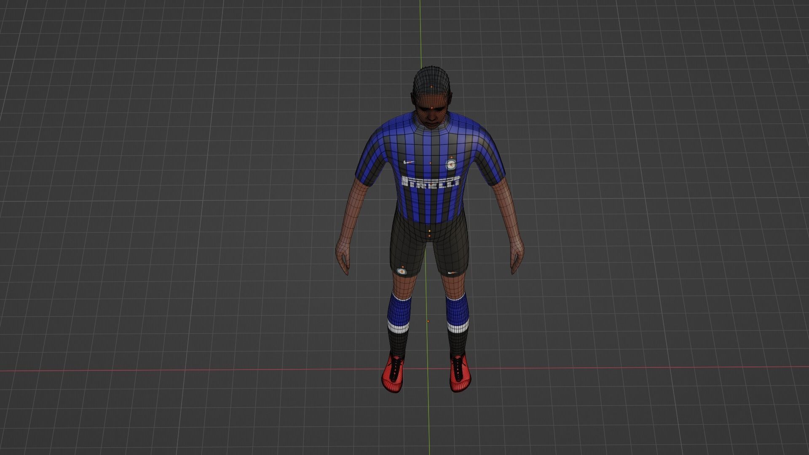The height and width of the screenshot is (455, 809).
Task: Select the Nike logo on the shorts
Action: click(452, 273)
